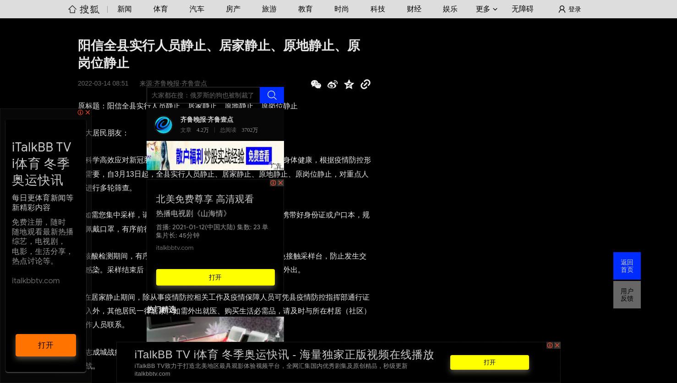Share article via WeChat icon
This screenshot has height=383, width=677.
[x=316, y=84]
